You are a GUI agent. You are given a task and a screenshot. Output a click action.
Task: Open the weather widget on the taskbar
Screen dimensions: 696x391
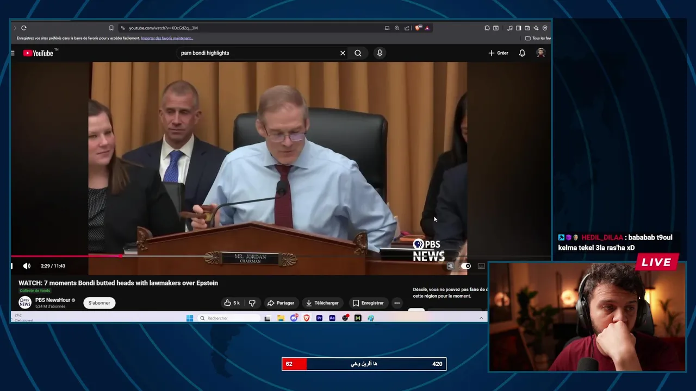[x=23, y=318]
